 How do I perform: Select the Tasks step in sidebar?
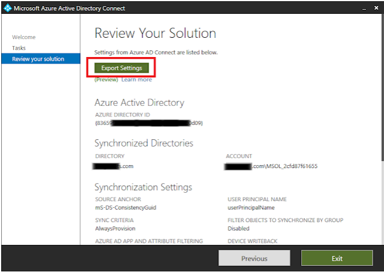pyautogui.click(x=19, y=48)
